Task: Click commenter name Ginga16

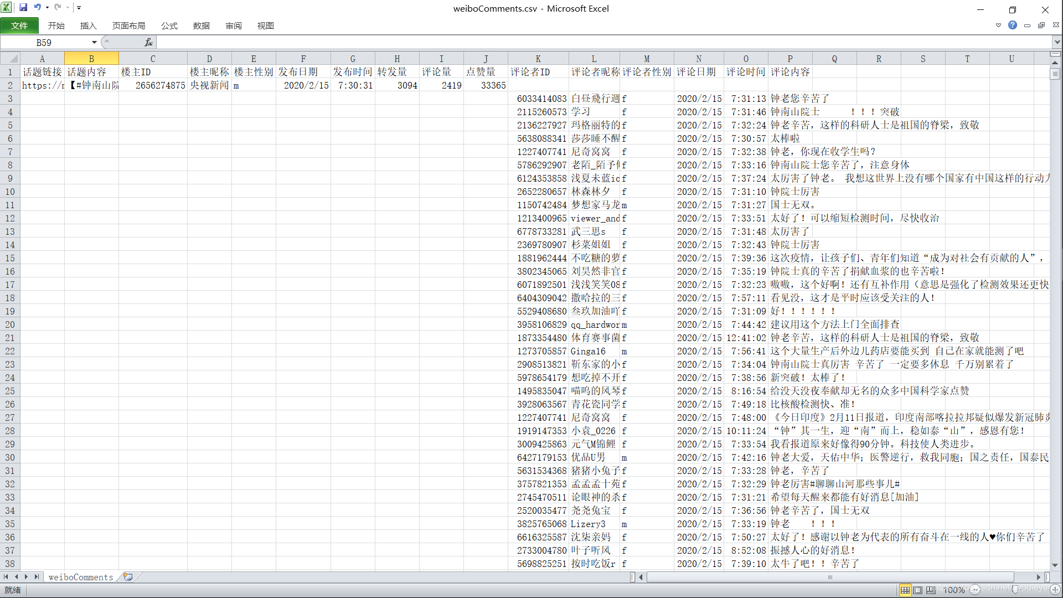Action: (594, 351)
